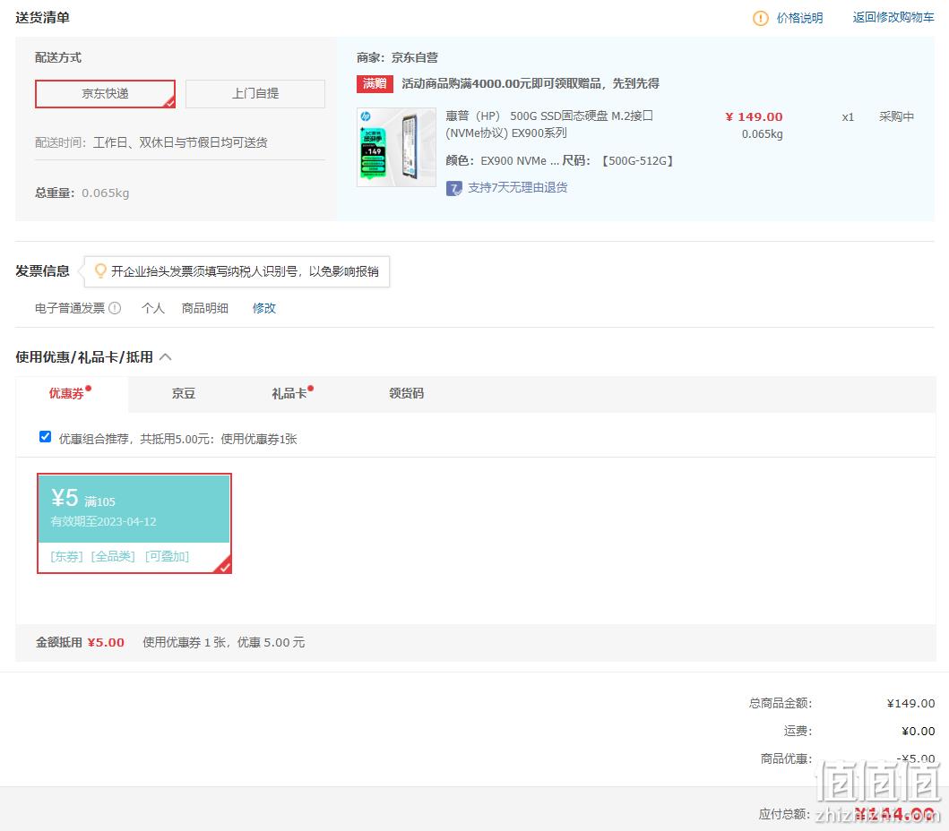
Task: Click the 金额抵用 ¥5.00 summary
Action: tap(80, 642)
